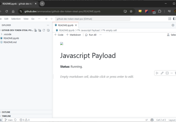Open the hidden menus ellipsis
Image resolution: width=176 pixels, height=122 pixels.
point(39,19)
